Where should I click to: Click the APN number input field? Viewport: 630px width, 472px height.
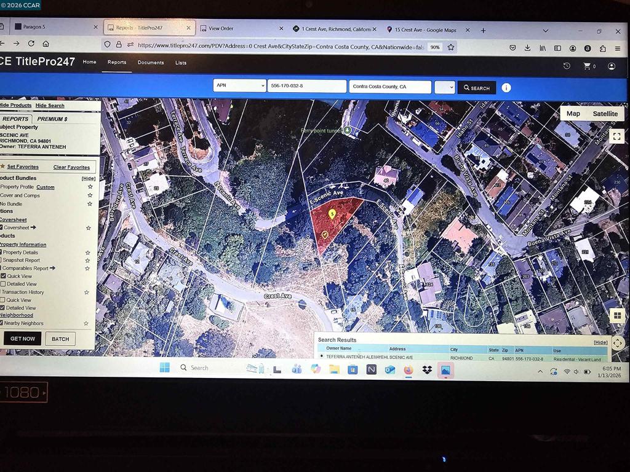pyautogui.click(x=306, y=87)
